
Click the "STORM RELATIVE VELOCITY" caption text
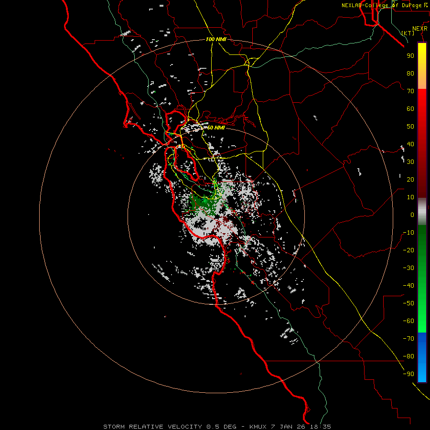pyautogui.click(x=152, y=427)
